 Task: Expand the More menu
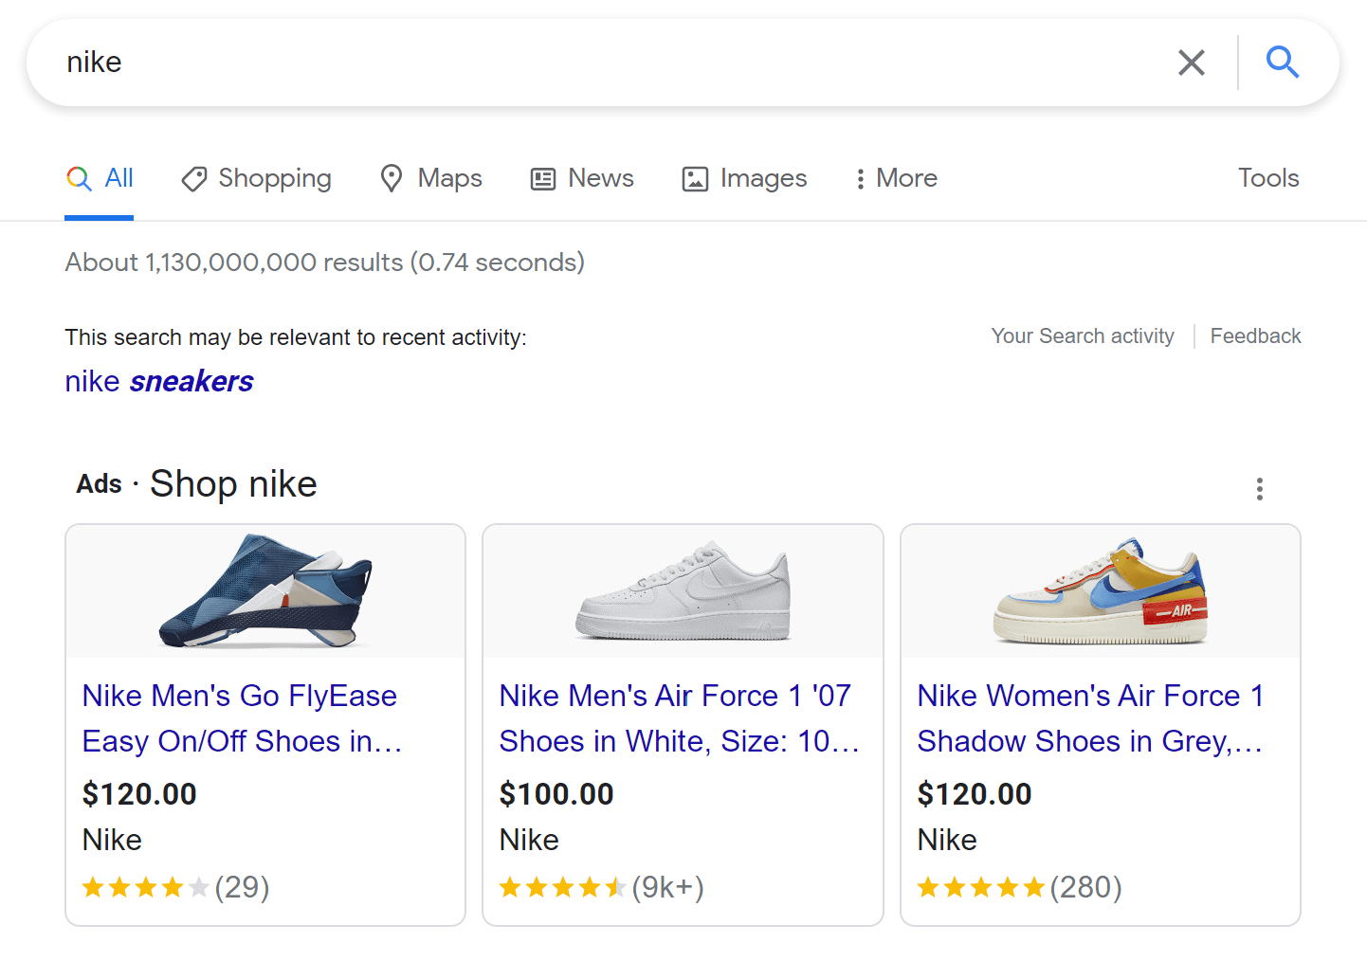click(x=896, y=178)
